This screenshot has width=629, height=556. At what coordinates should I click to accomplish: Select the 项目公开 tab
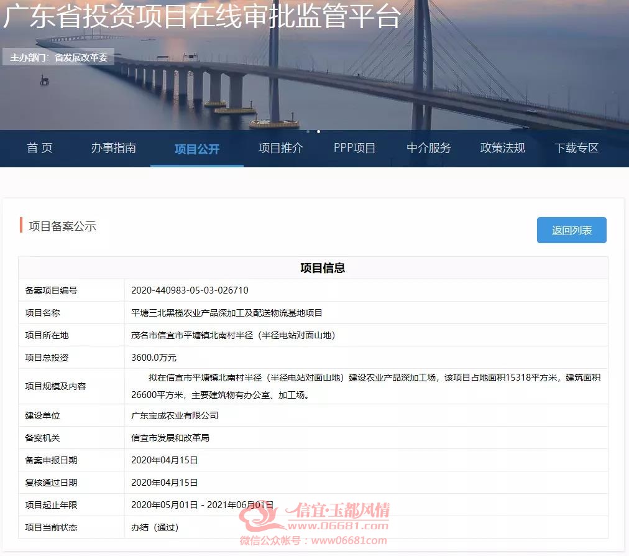[197, 149]
